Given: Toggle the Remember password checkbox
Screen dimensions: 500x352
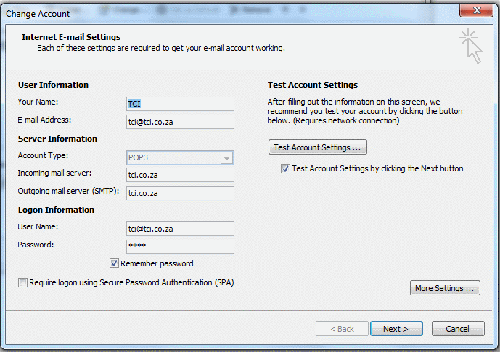Looking at the screenshot, I should pyautogui.click(x=114, y=263).
